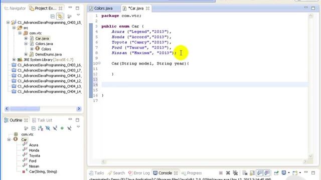Click Remove All Terminated Launches double-X icon
The height and width of the screenshot is (180, 321).
[235, 173]
